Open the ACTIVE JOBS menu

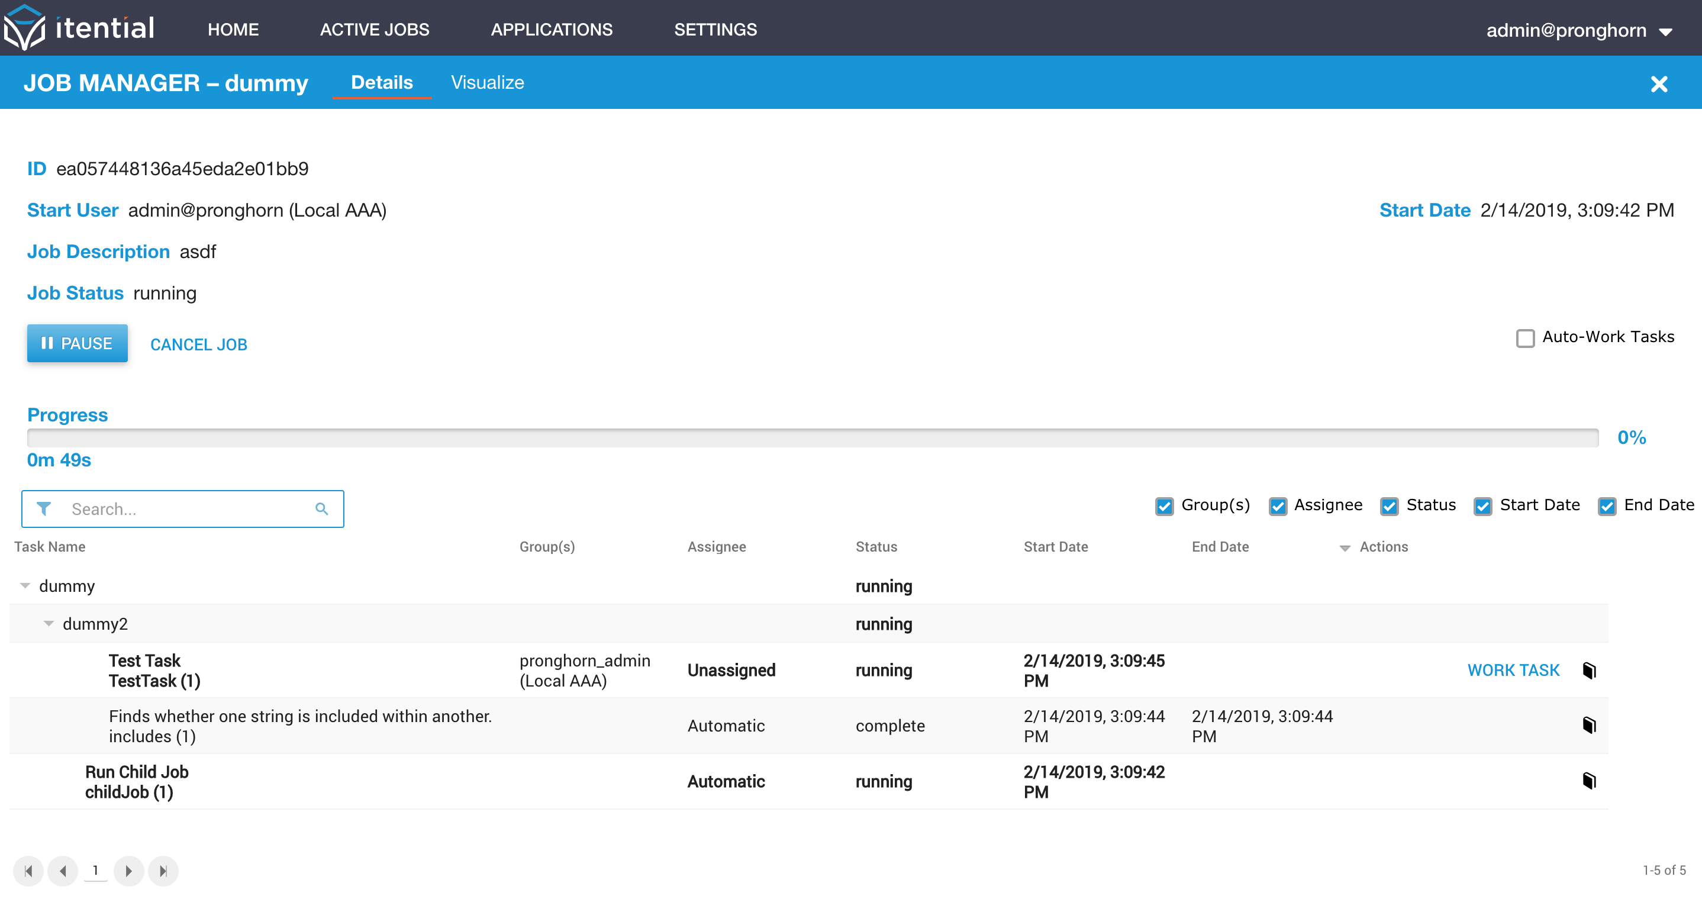click(x=375, y=29)
